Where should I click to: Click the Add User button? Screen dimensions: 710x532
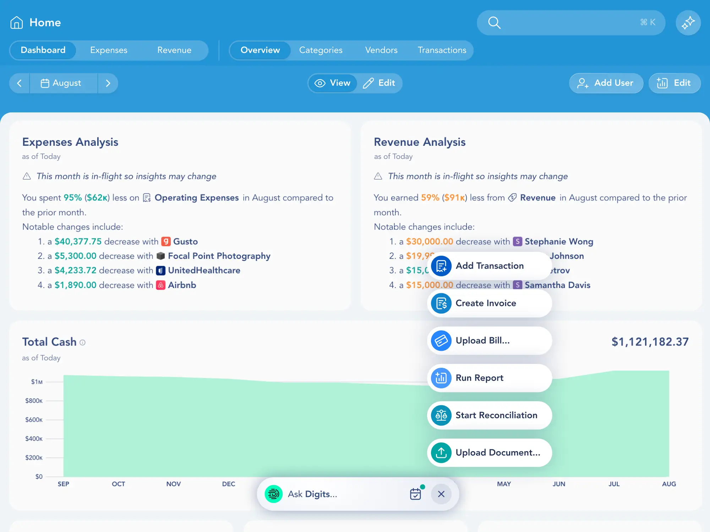click(x=606, y=83)
